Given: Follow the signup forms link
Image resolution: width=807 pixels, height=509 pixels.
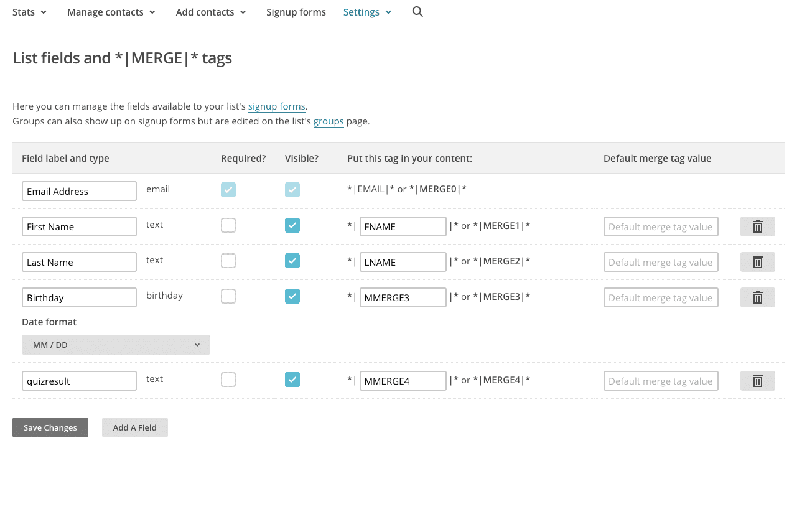Looking at the screenshot, I should [277, 106].
